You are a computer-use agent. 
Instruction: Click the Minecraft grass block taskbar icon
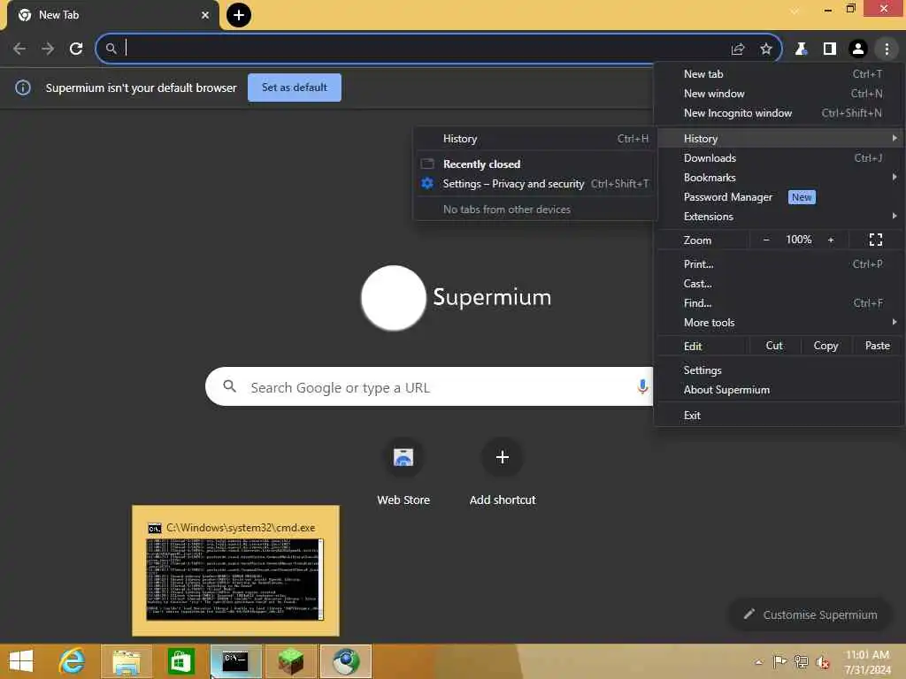(290, 661)
